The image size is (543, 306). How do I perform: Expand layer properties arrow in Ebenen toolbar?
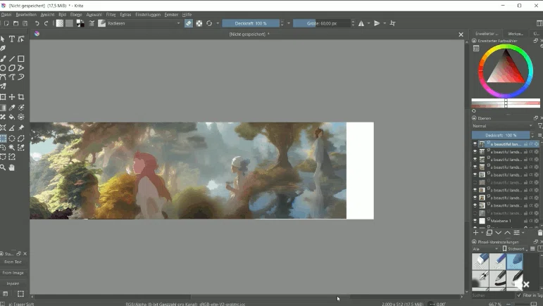[x=523, y=233]
